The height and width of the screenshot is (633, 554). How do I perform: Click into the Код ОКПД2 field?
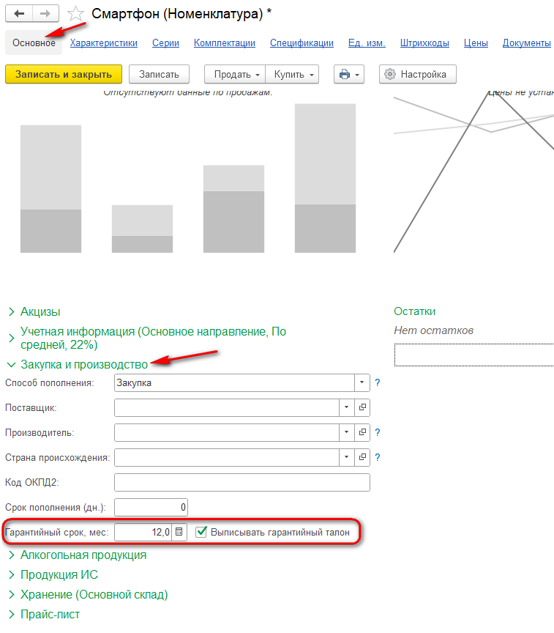click(x=242, y=482)
